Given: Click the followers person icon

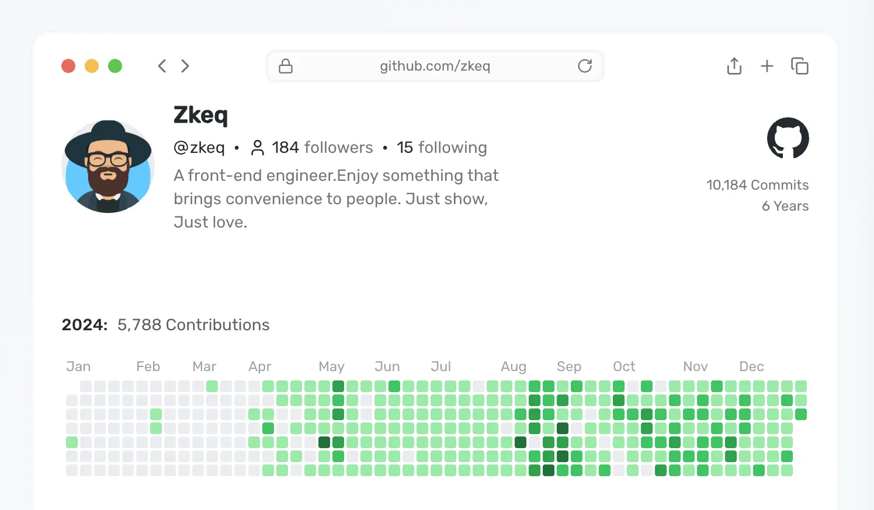Looking at the screenshot, I should click(x=258, y=148).
